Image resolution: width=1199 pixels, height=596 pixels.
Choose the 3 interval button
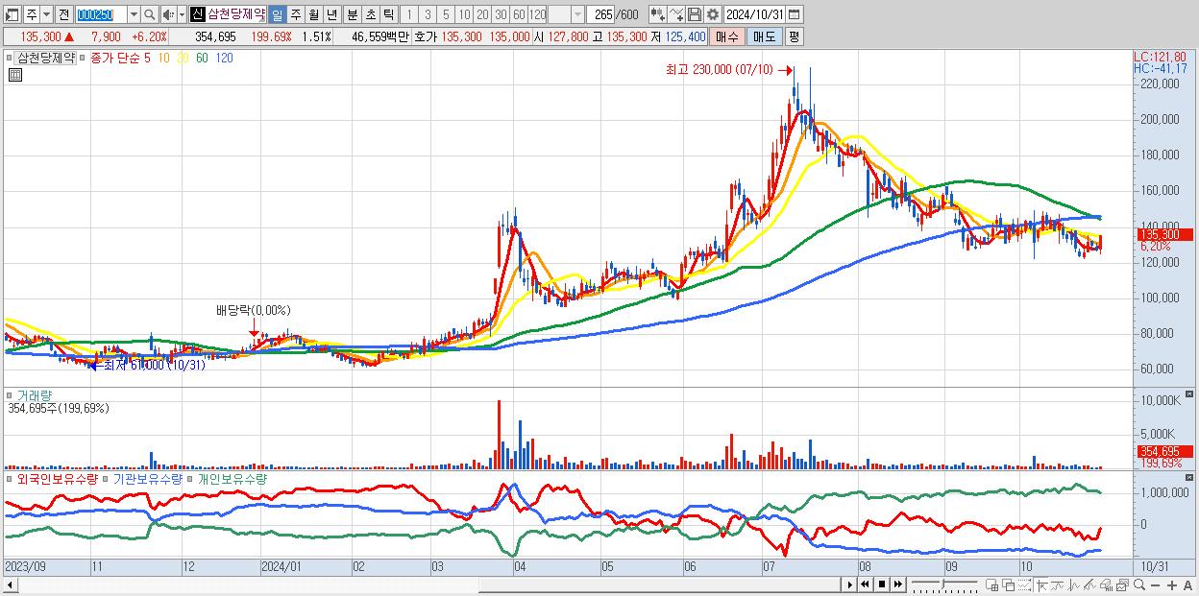click(x=428, y=14)
